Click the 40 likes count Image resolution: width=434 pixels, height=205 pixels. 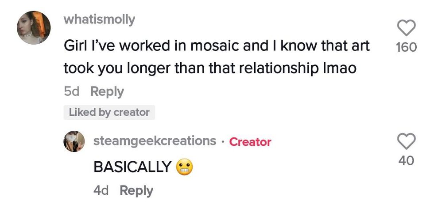tap(407, 160)
